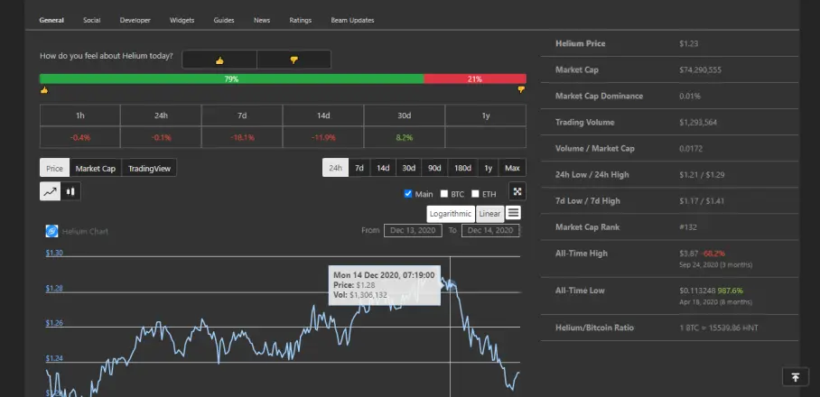Click the red 21% sentiment bar

coord(475,78)
